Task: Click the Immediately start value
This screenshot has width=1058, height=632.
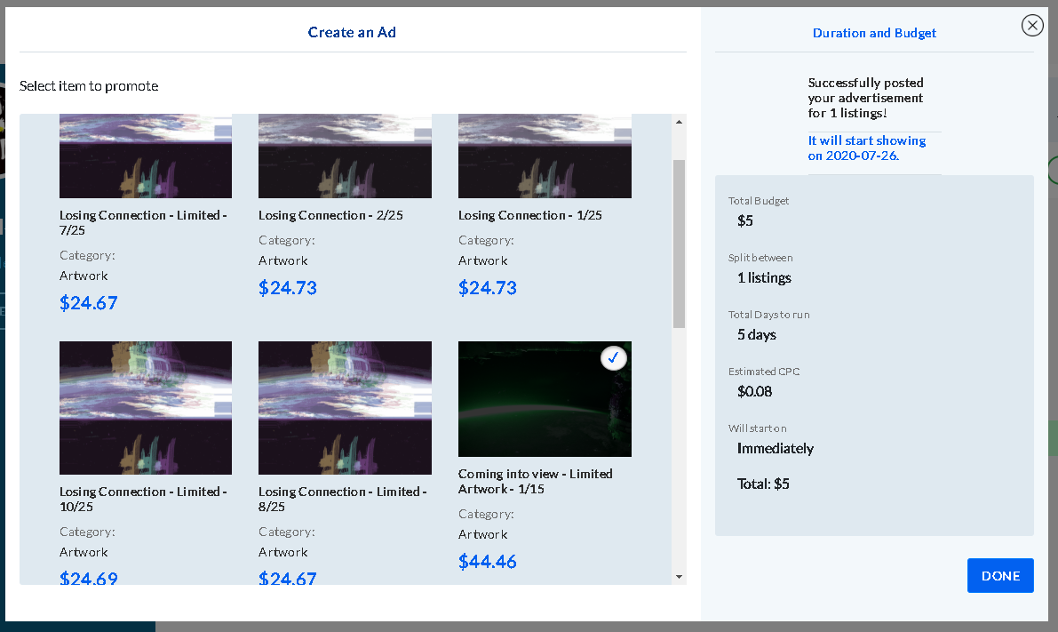Action: (776, 448)
